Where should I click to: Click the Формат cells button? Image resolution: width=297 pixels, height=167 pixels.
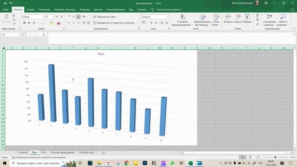[247, 19]
